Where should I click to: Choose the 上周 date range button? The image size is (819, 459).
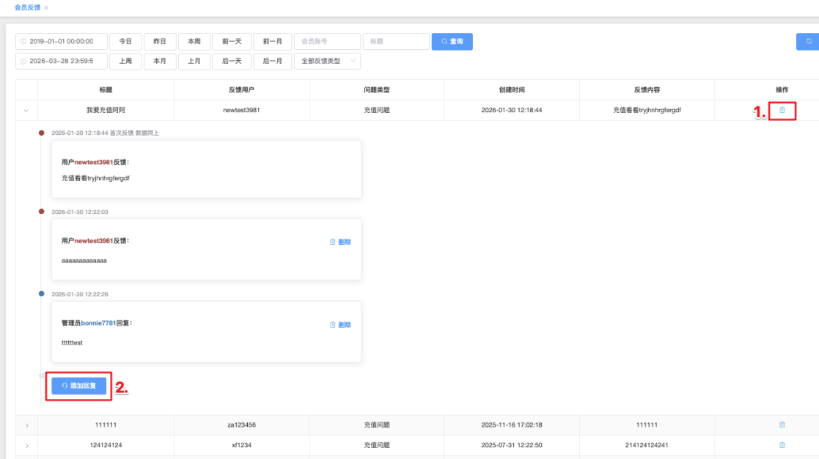click(x=126, y=61)
